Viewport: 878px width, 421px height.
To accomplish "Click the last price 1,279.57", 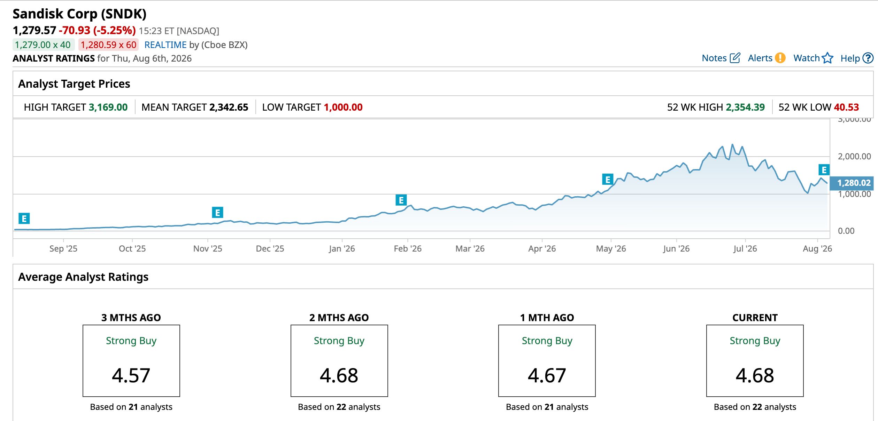I will point(34,30).
